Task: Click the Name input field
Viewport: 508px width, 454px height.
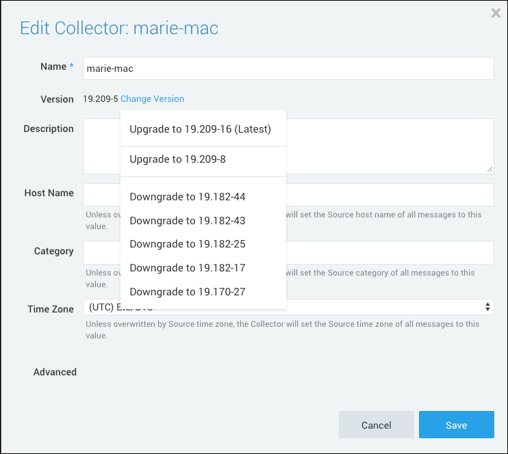Action: coord(288,68)
